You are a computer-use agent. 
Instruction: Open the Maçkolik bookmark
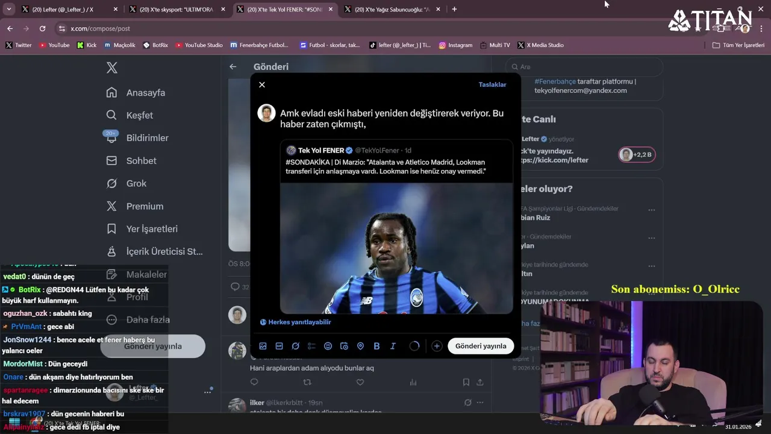tap(120, 45)
